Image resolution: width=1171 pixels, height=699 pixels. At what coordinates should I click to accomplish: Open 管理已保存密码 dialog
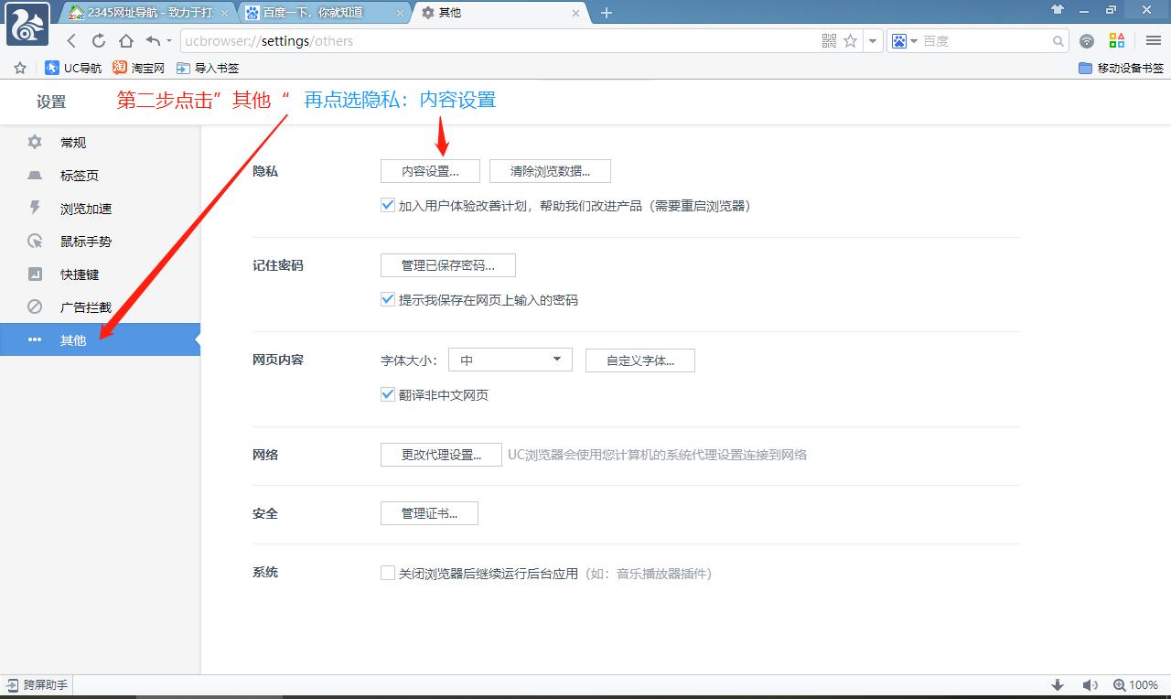pyautogui.click(x=447, y=265)
